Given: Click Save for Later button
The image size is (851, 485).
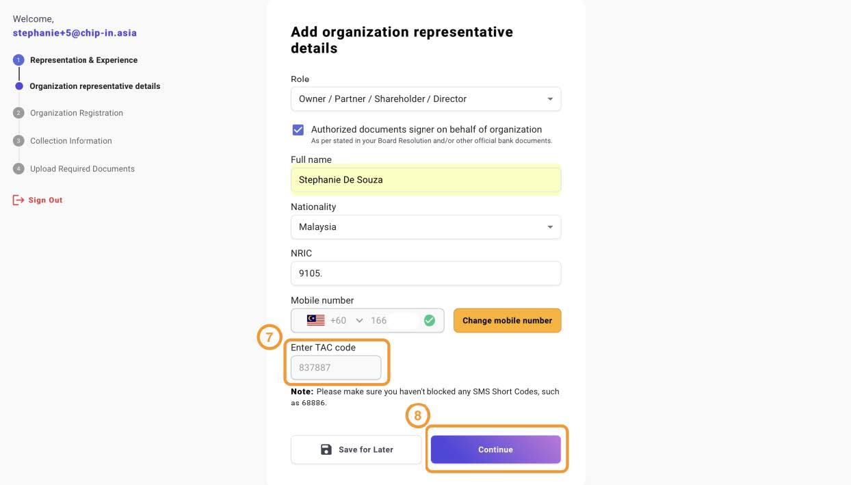Looking at the screenshot, I should (356, 449).
